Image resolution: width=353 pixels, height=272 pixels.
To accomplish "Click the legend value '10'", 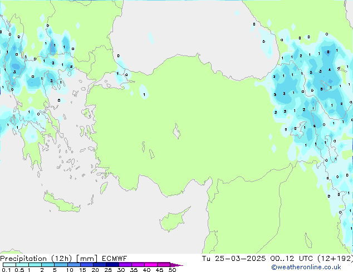I will tap(70, 270).
